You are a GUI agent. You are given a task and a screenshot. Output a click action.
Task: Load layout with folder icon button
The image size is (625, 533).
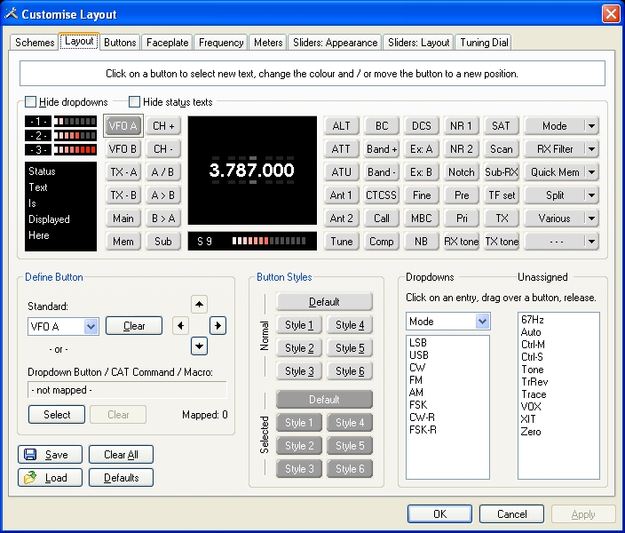(51, 478)
